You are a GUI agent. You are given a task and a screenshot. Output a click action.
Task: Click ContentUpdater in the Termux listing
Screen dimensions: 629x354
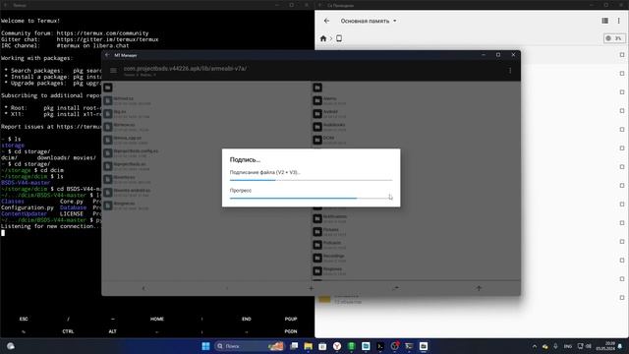point(24,214)
